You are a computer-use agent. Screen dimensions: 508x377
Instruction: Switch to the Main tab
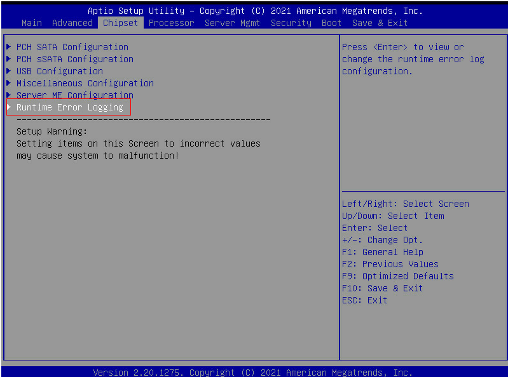[31, 23]
